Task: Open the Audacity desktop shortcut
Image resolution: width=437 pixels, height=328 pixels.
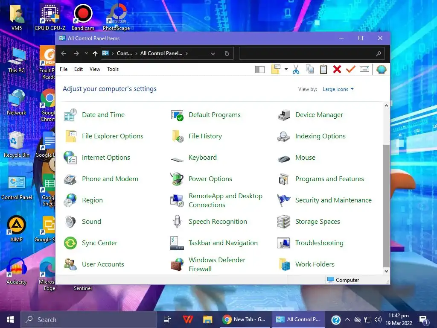Action: tap(17, 271)
